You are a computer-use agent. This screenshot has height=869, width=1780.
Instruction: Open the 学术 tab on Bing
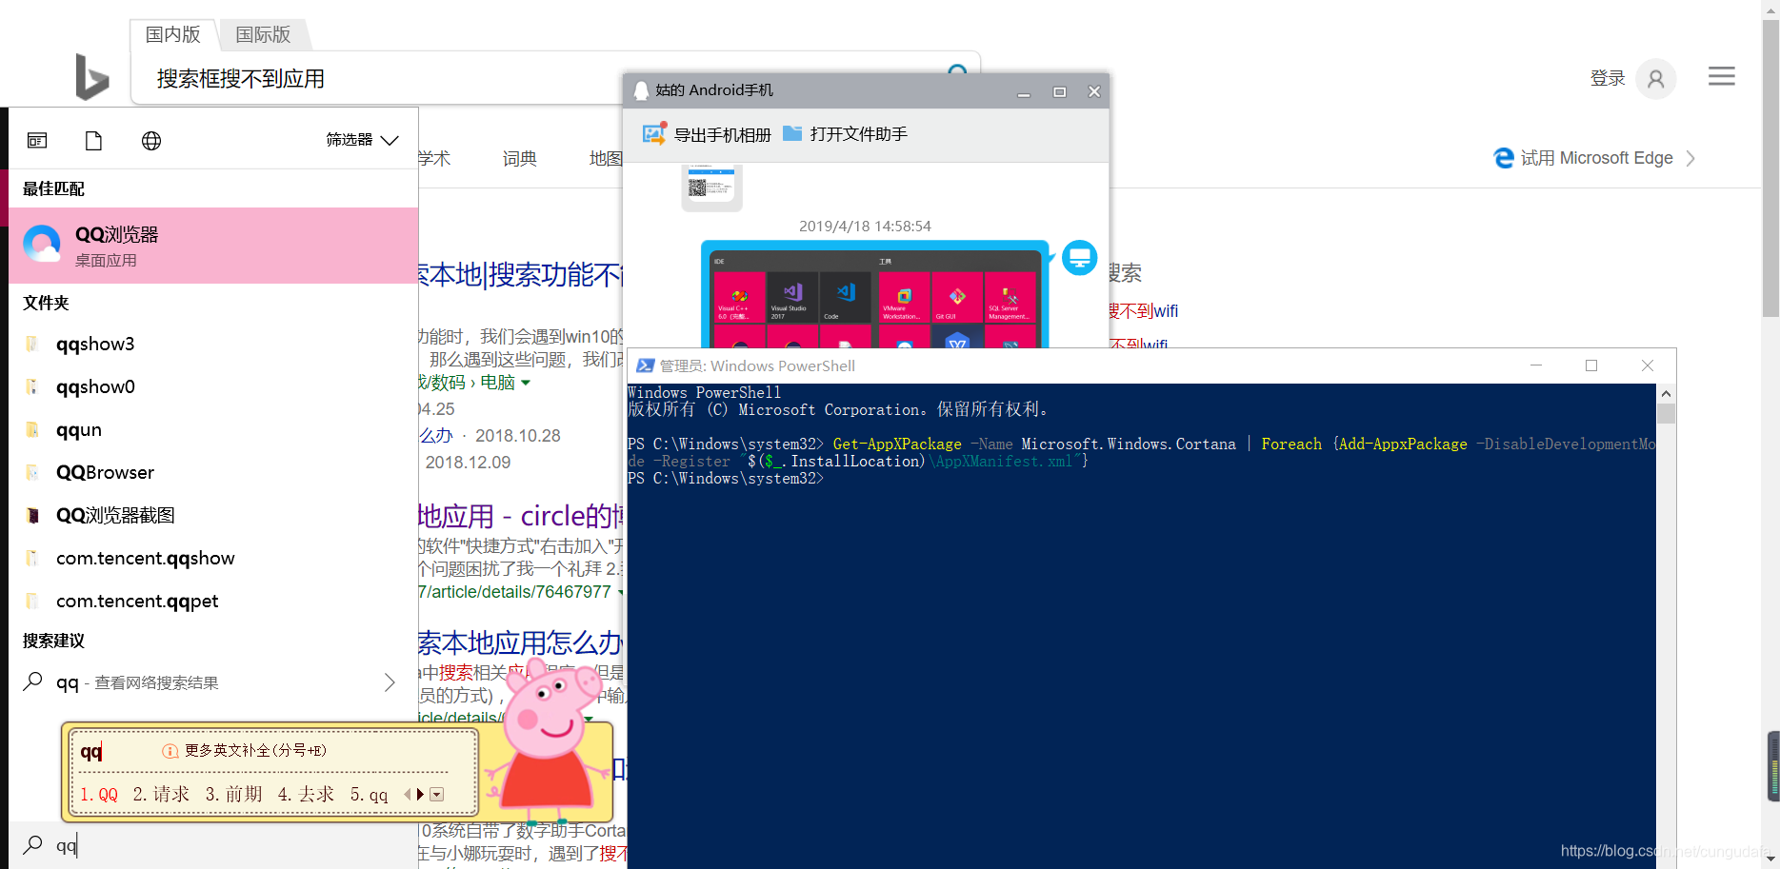[x=434, y=158]
